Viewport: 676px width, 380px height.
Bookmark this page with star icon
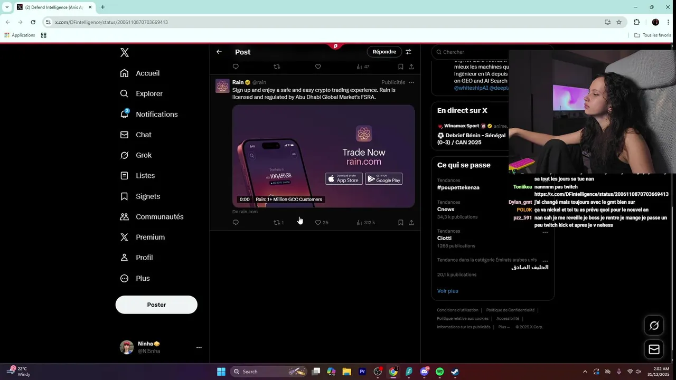pyautogui.click(x=619, y=22)
